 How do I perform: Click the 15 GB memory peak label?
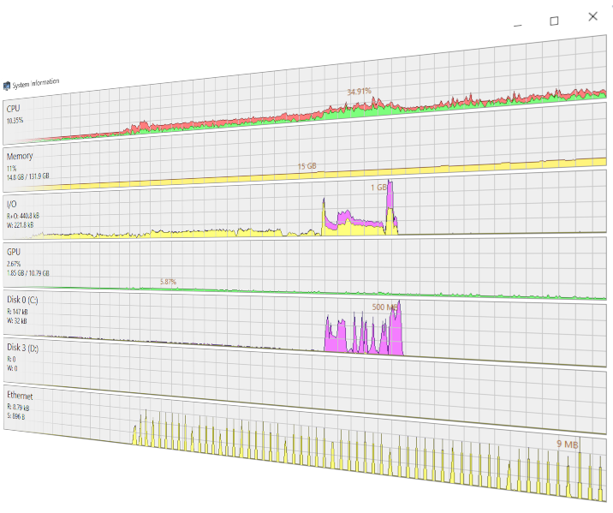[306, 165]
